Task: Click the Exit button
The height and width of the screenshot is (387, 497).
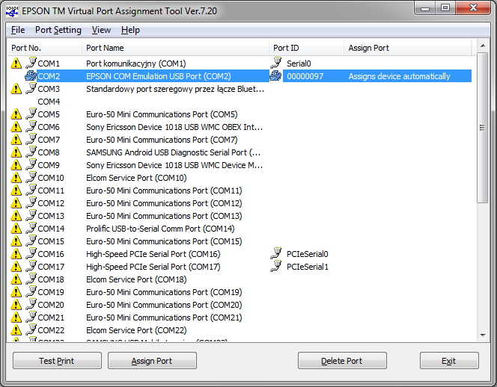Action: (449, 361)
